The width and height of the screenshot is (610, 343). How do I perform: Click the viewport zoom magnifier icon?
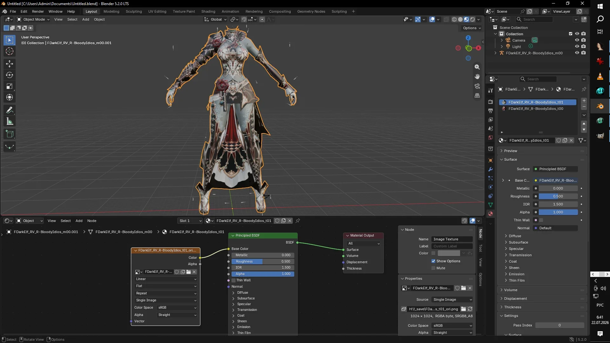tap(477, 67)
